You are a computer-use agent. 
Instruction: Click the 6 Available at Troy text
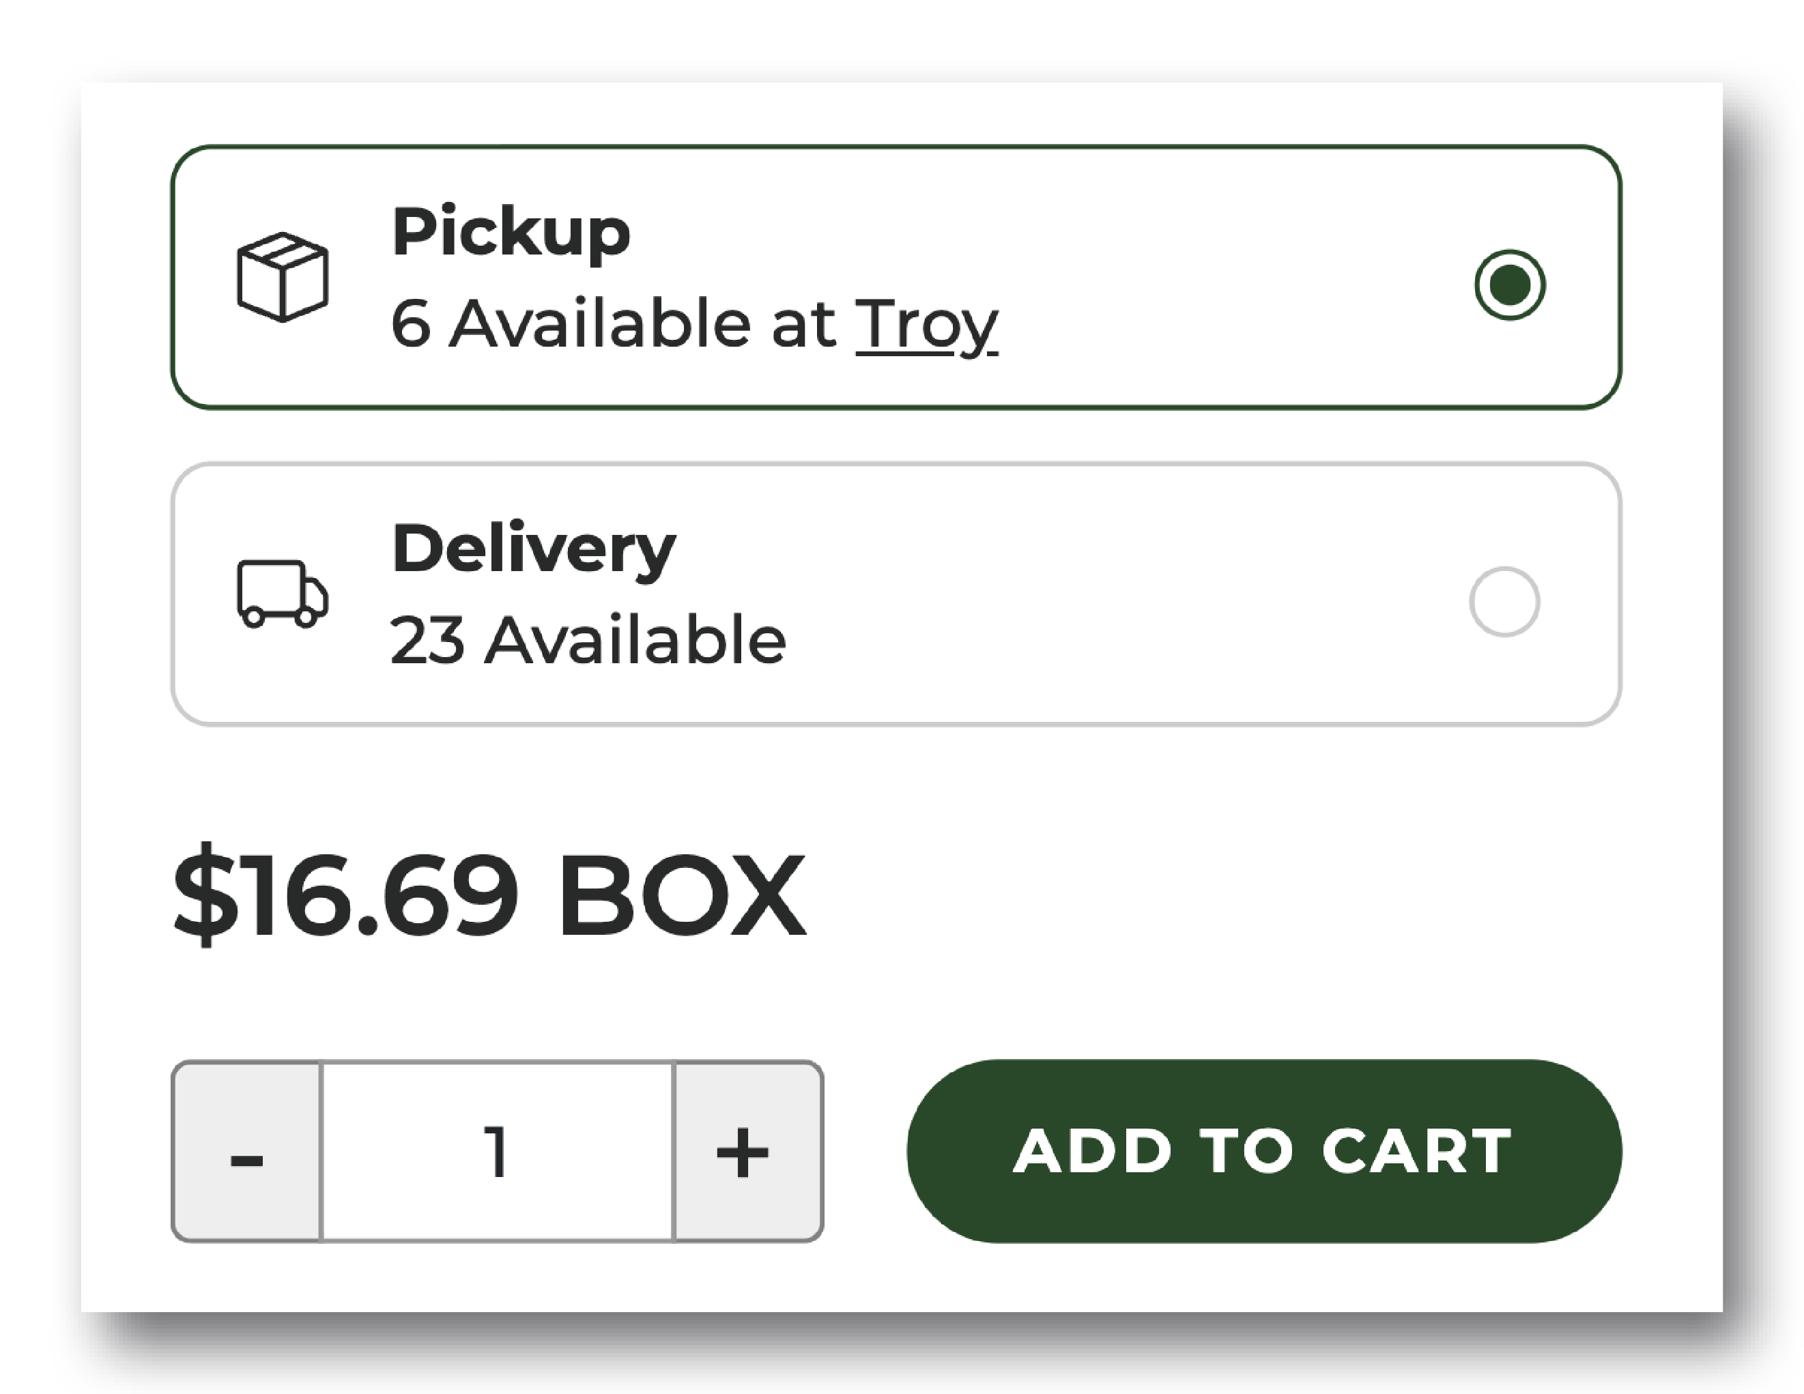[x=694, y=325]
